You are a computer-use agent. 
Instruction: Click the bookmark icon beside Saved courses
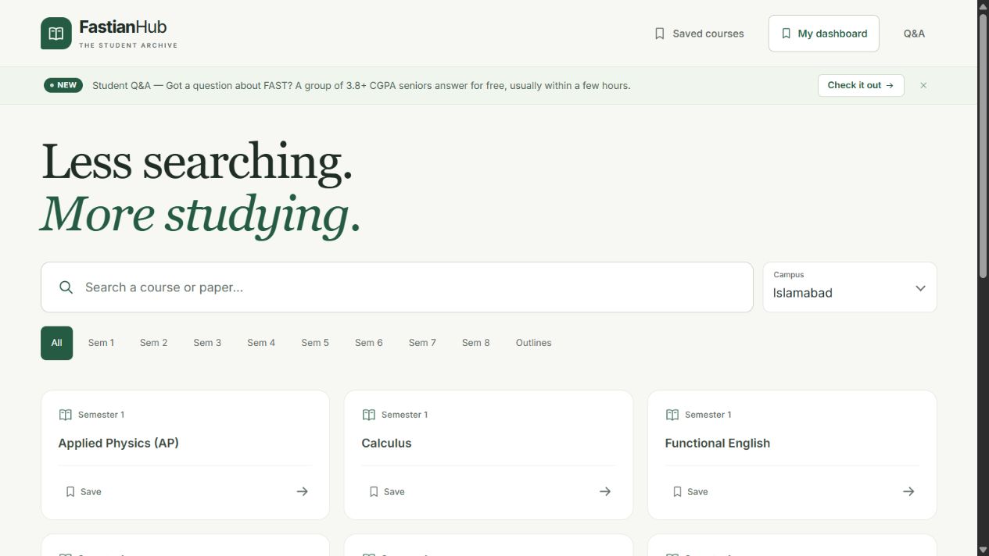[660, 34]
